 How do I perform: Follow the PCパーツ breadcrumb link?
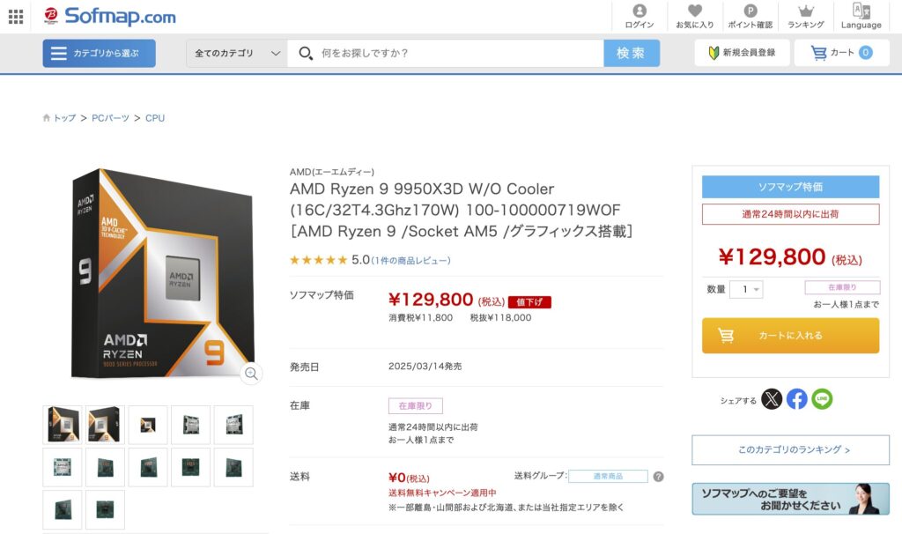click(x=110, y=118)
